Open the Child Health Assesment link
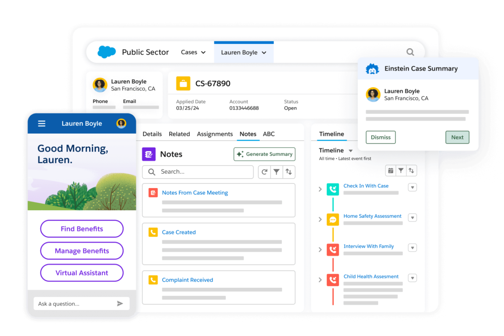Image resolution: width=504 pixels, height=336 pixels. pos(371,277)
